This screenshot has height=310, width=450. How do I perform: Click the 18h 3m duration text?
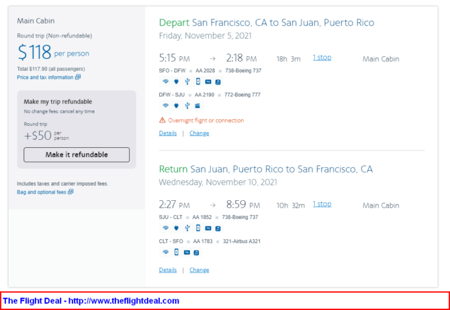point(288,59)
